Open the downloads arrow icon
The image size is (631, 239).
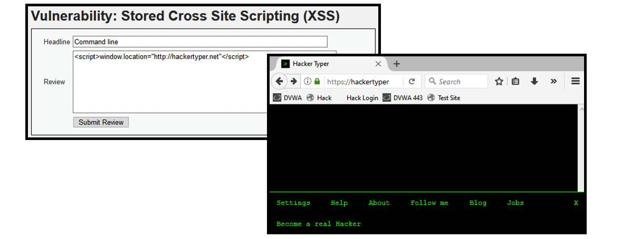point(534,82)
